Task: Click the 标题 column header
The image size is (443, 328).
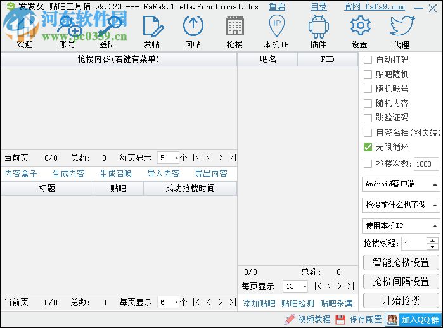Action: click(47, 188)
